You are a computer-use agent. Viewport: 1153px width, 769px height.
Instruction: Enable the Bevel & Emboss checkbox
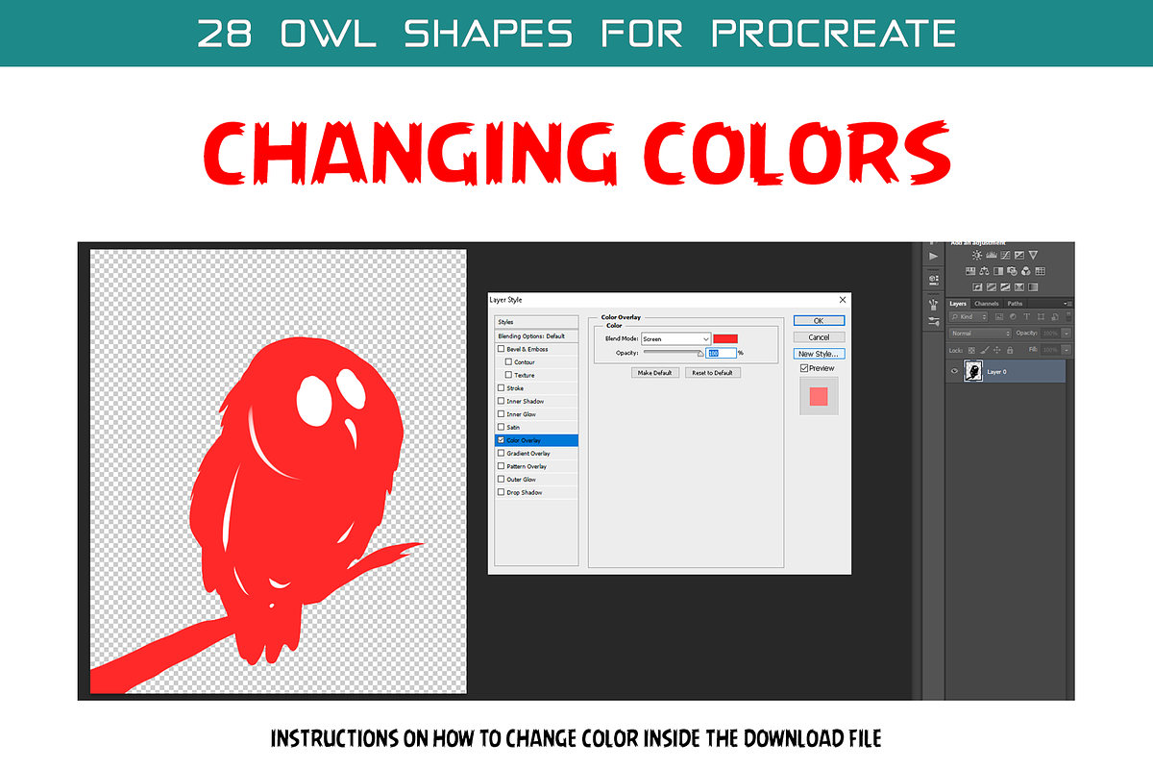(501, 349)
